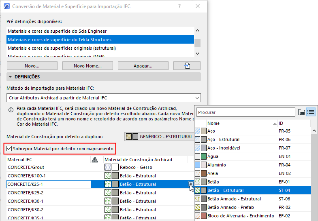
Task: Select Betão Armado - Estrutural in popup
Action: [x=252, y=199]
